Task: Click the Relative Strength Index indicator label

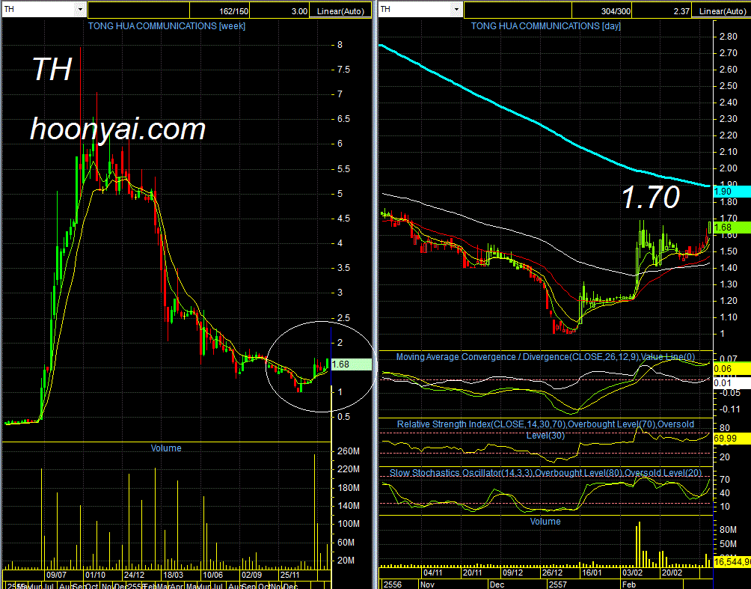Action: 545,430
